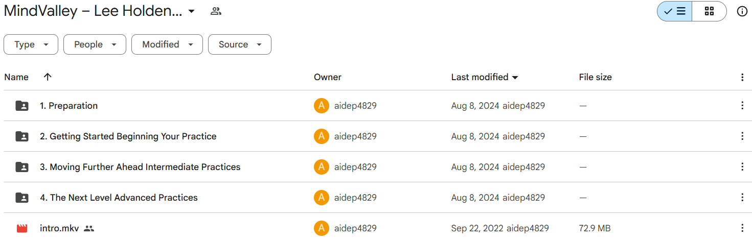
Task: Reverse the Name sort direction arrow
Action: coord(48,77)
